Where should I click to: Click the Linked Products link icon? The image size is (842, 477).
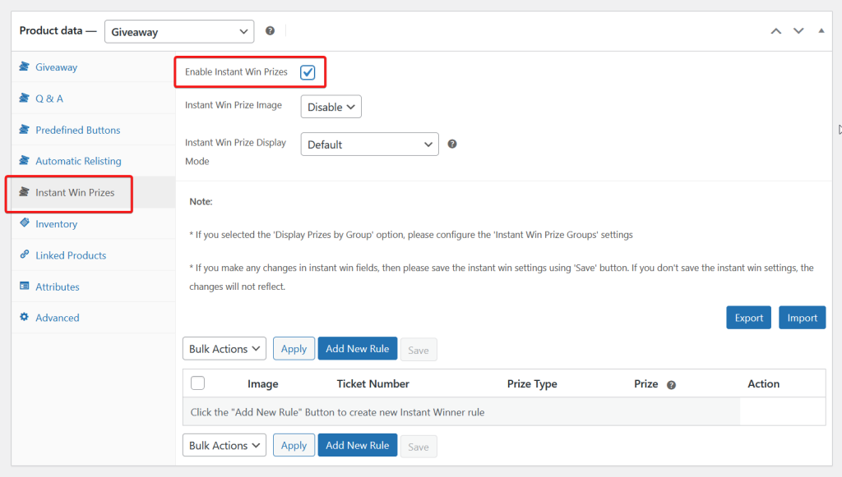pyautogui.click(x=25, y=255)
